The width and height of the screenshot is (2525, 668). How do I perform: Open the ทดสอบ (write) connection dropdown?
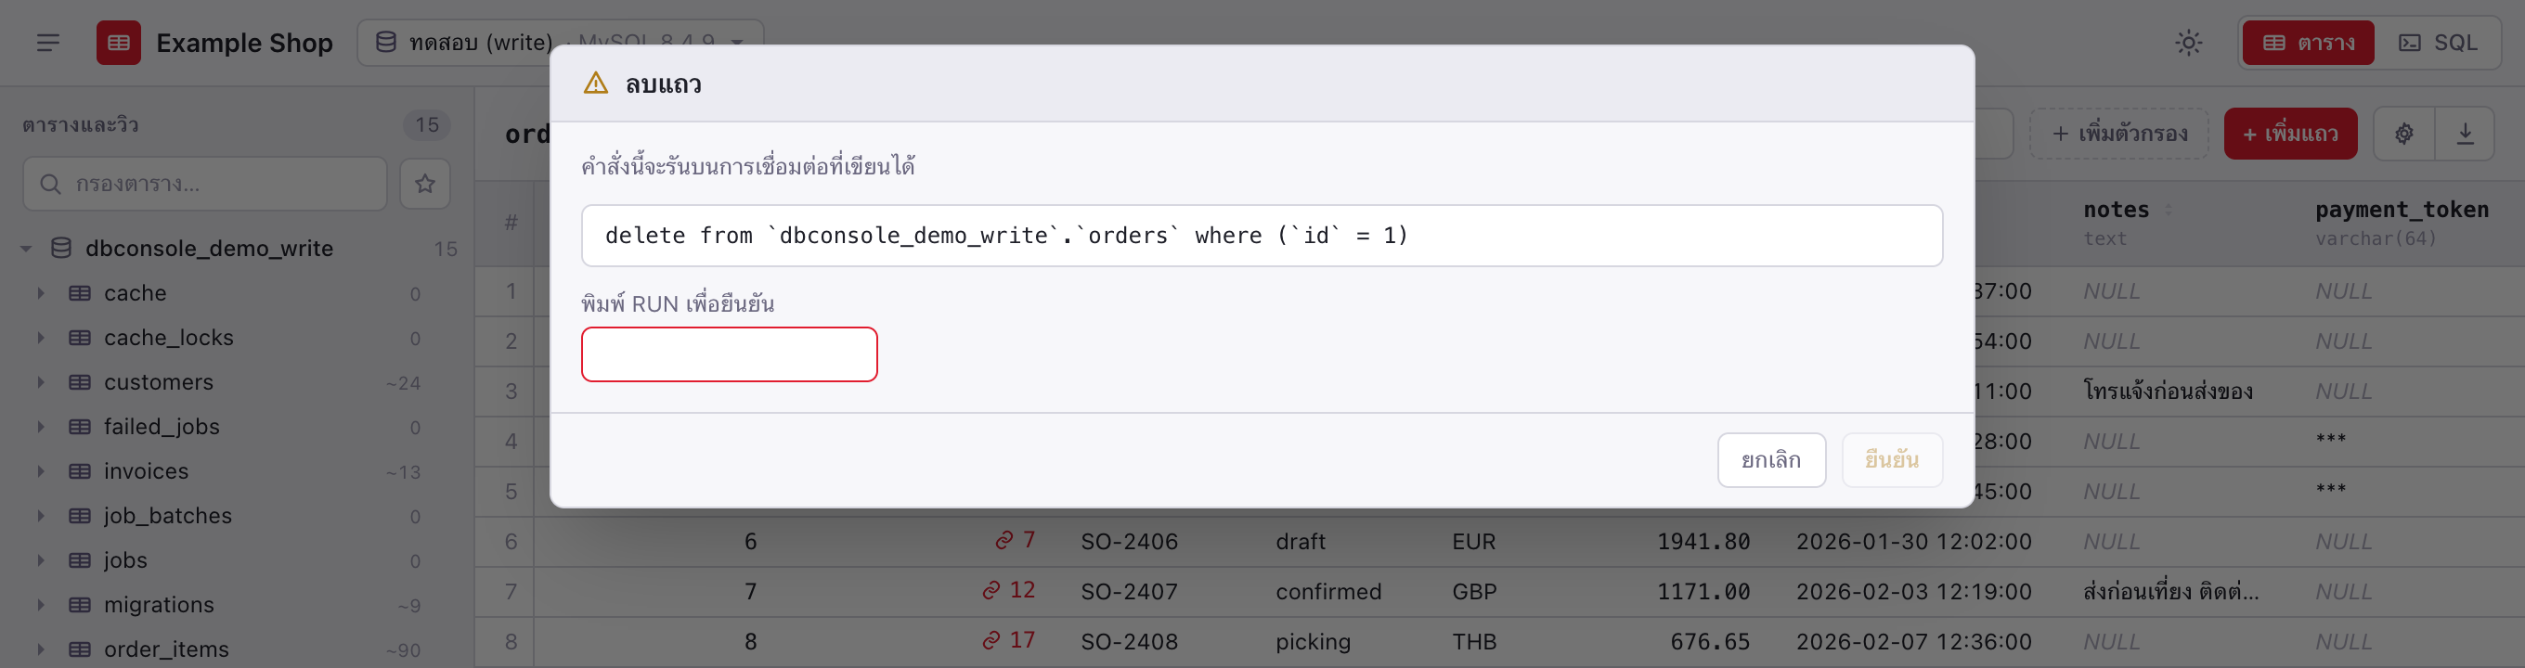[560, 42]
